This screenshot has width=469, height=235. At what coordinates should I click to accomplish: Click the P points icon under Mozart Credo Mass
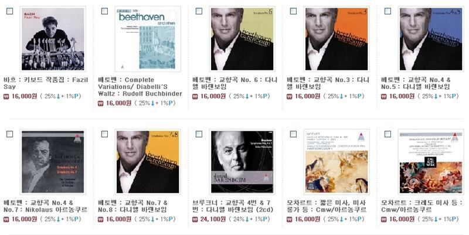(454, 219)
